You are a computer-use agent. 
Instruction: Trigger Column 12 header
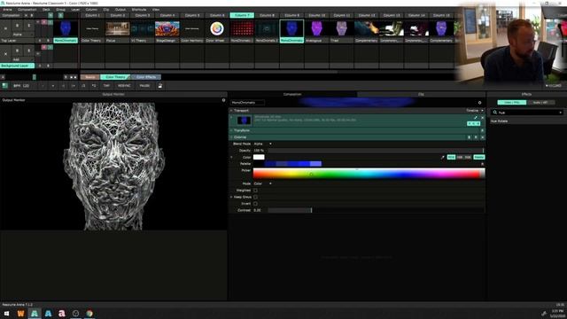pyautogui.click(x=367, y=16)
